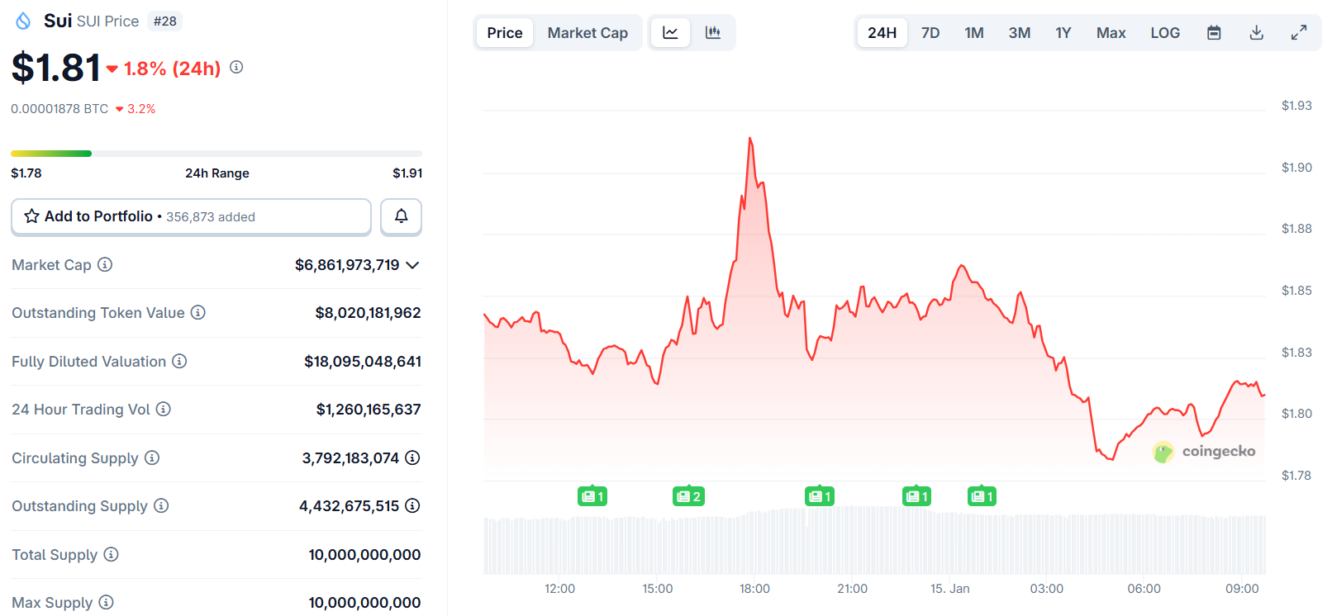
Task: Download chart data icon
Action: (1256, 33)
